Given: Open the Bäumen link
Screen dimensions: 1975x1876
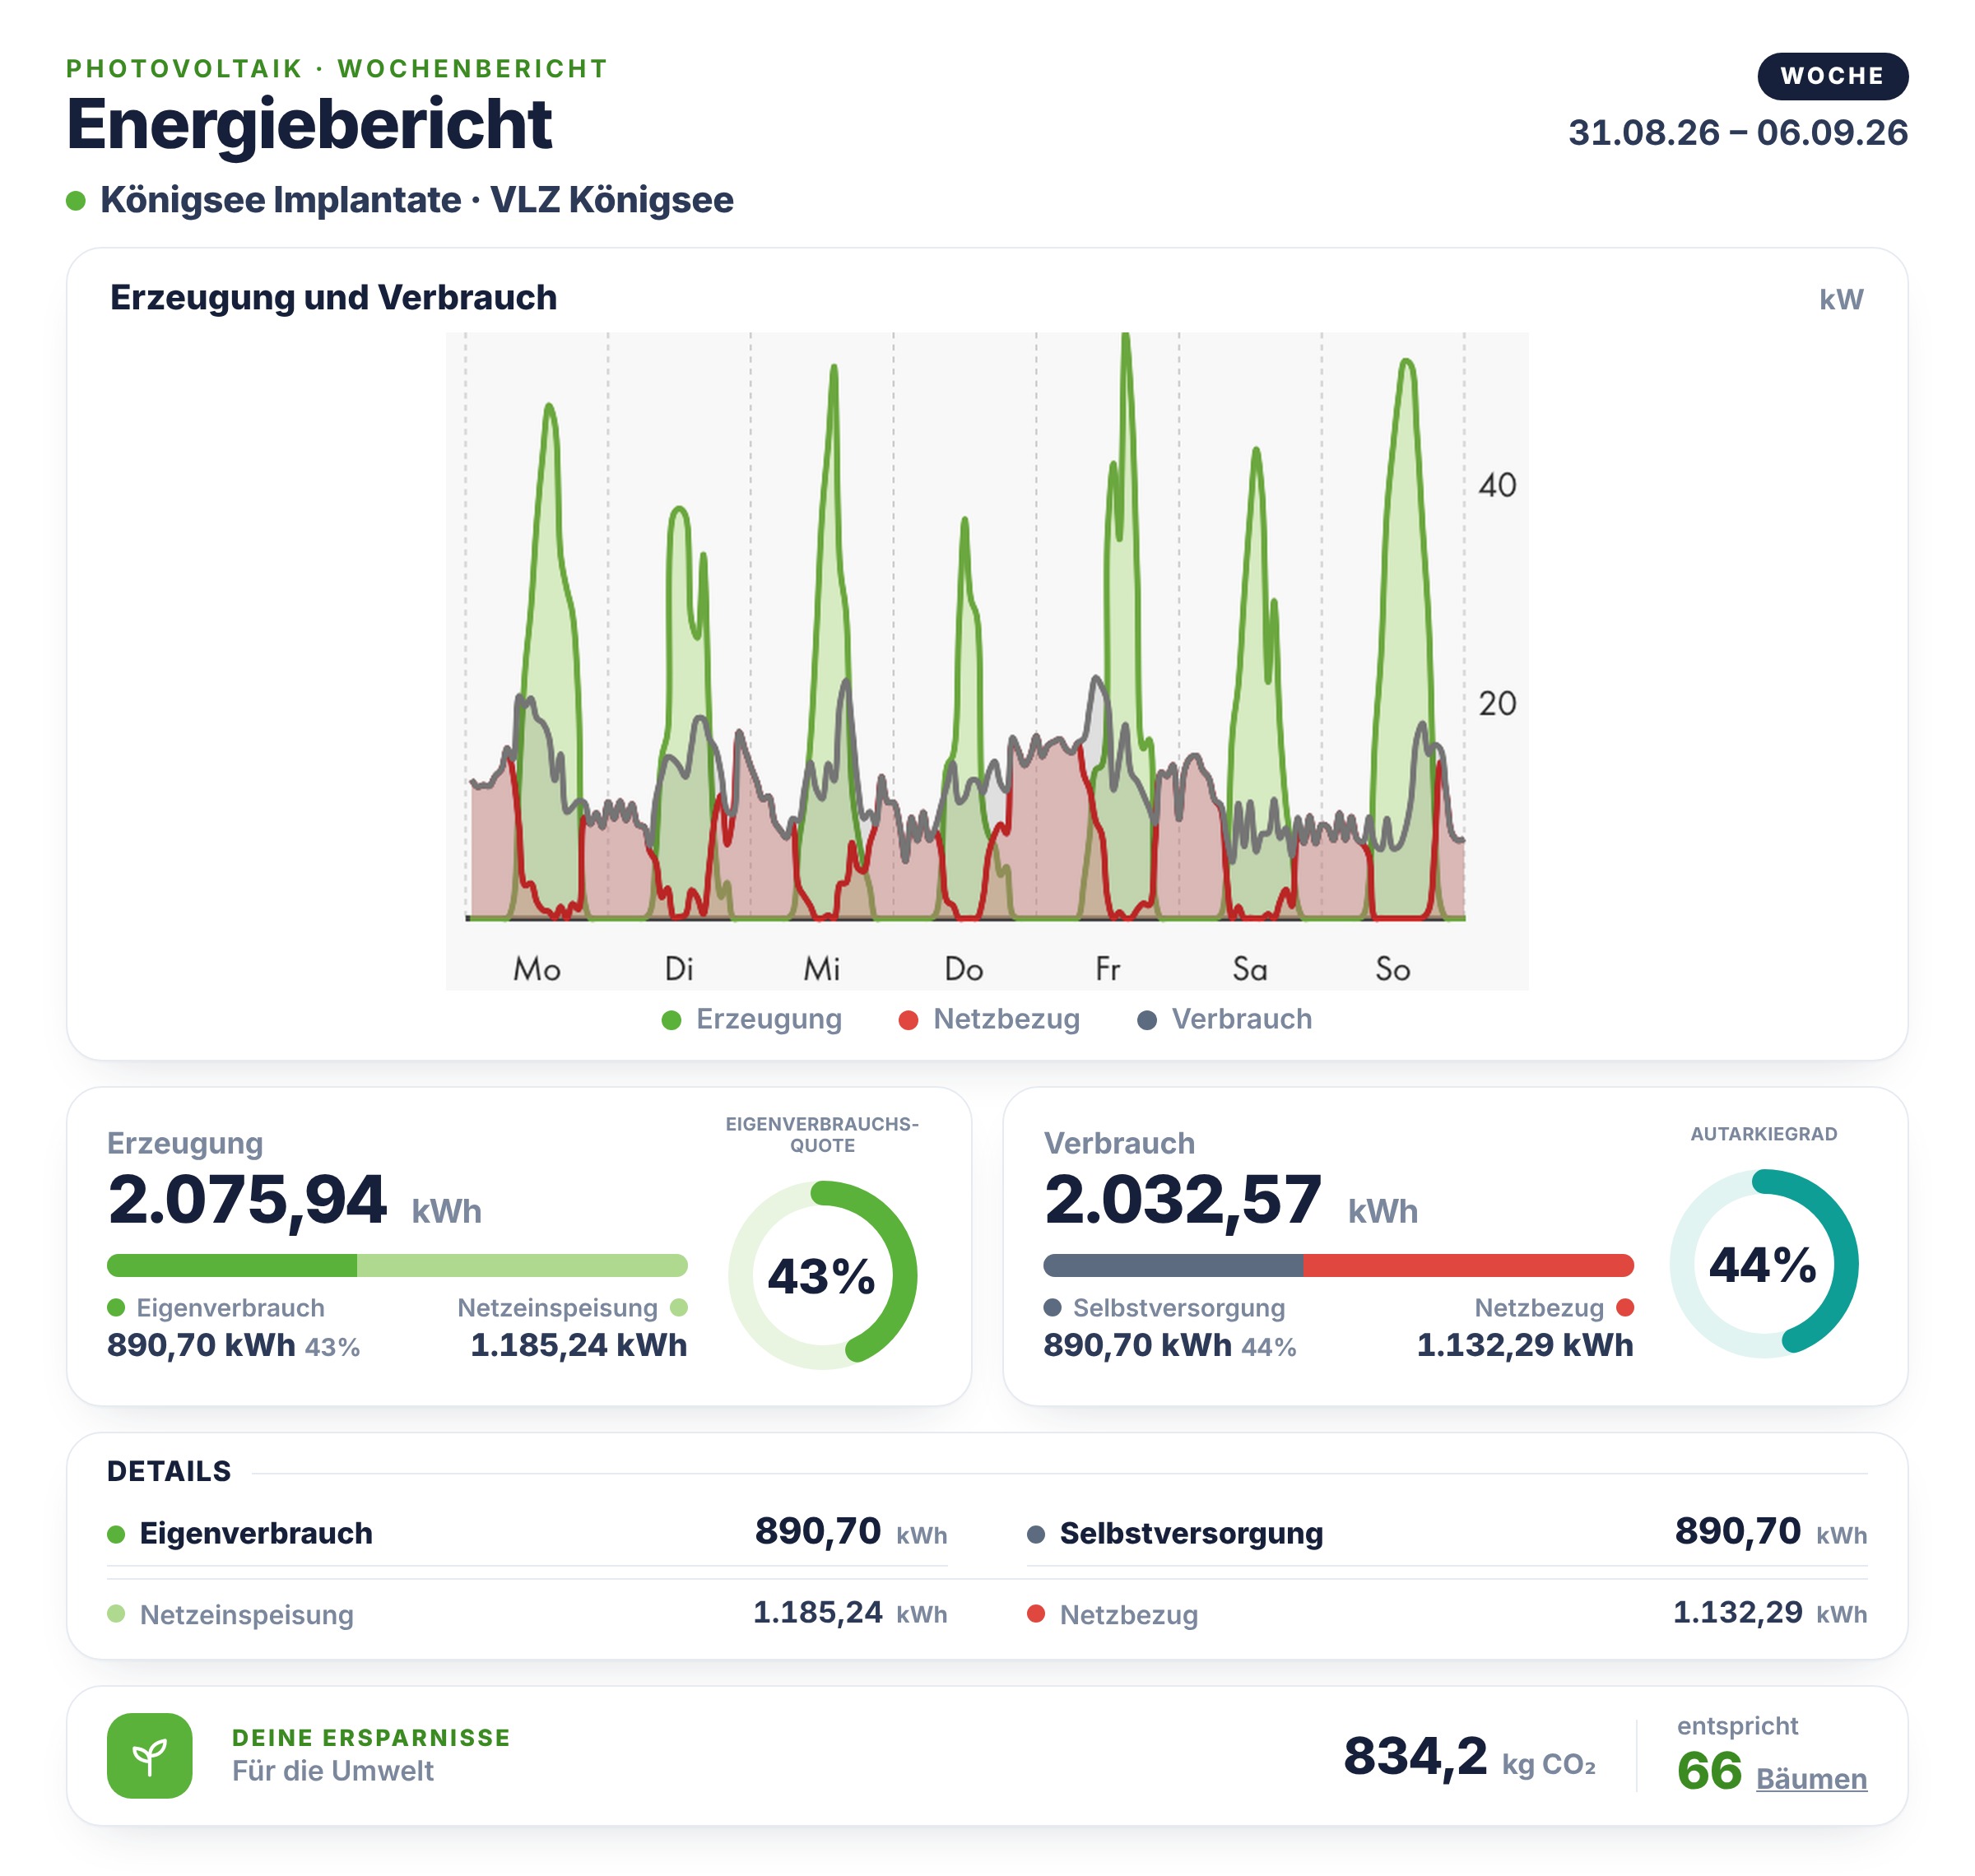Looking at the screenshot, I should 1811,1779.
